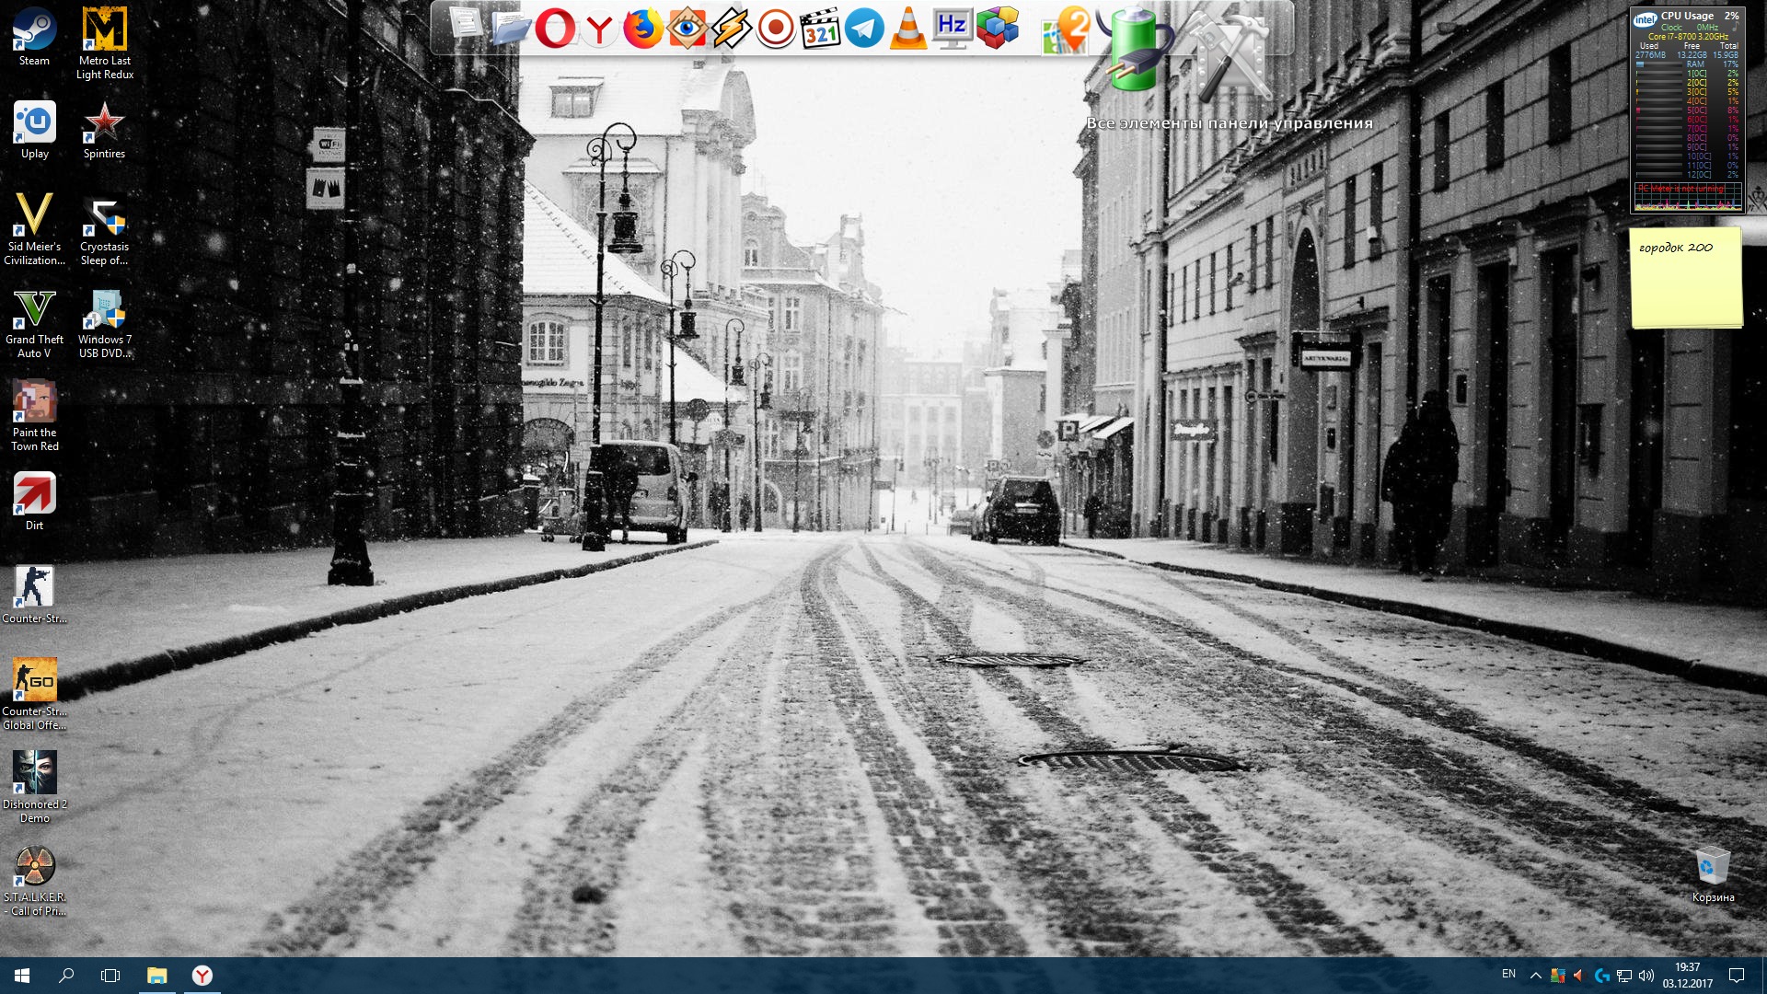Open the Action Center notifications icon
The image size is (1767, 994).
(x=1737, y=976)
